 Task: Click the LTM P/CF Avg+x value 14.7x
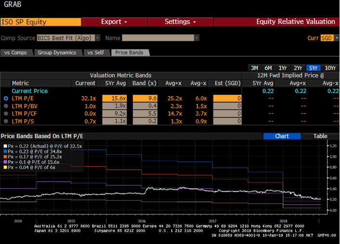175,113
